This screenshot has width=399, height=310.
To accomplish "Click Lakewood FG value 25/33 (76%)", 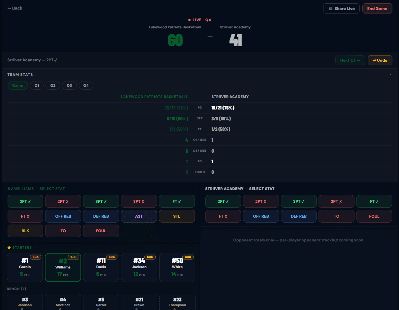I will tap(176, 108).
